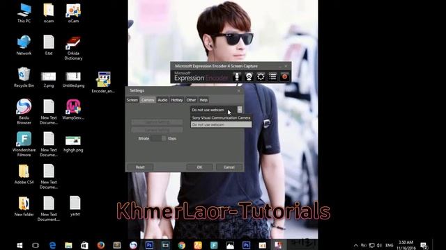Launch Firefox from the taskbar

pyautogui.click(x=100, y=245)
